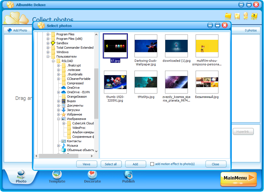Enable add motion effect to photo(s)
Viewport: 264px width, 192px height.
pos(152,164)
